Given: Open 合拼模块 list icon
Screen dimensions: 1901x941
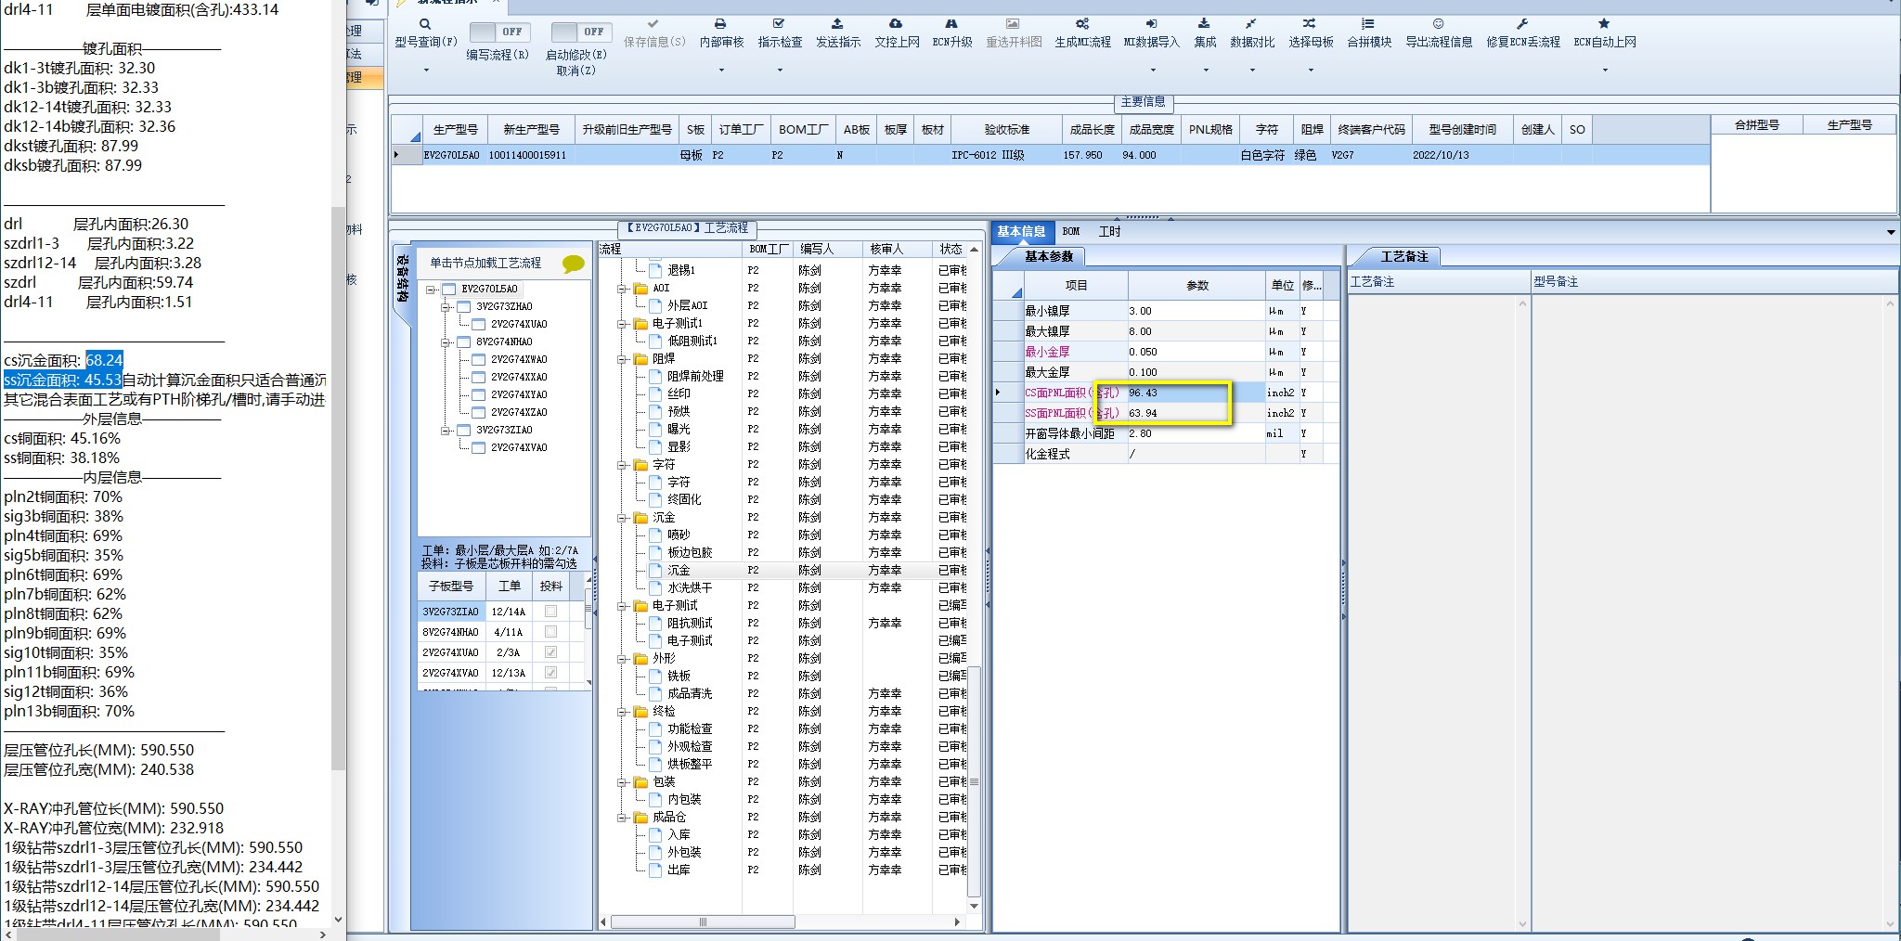Looking at the screenshot, I should 1368,24.
